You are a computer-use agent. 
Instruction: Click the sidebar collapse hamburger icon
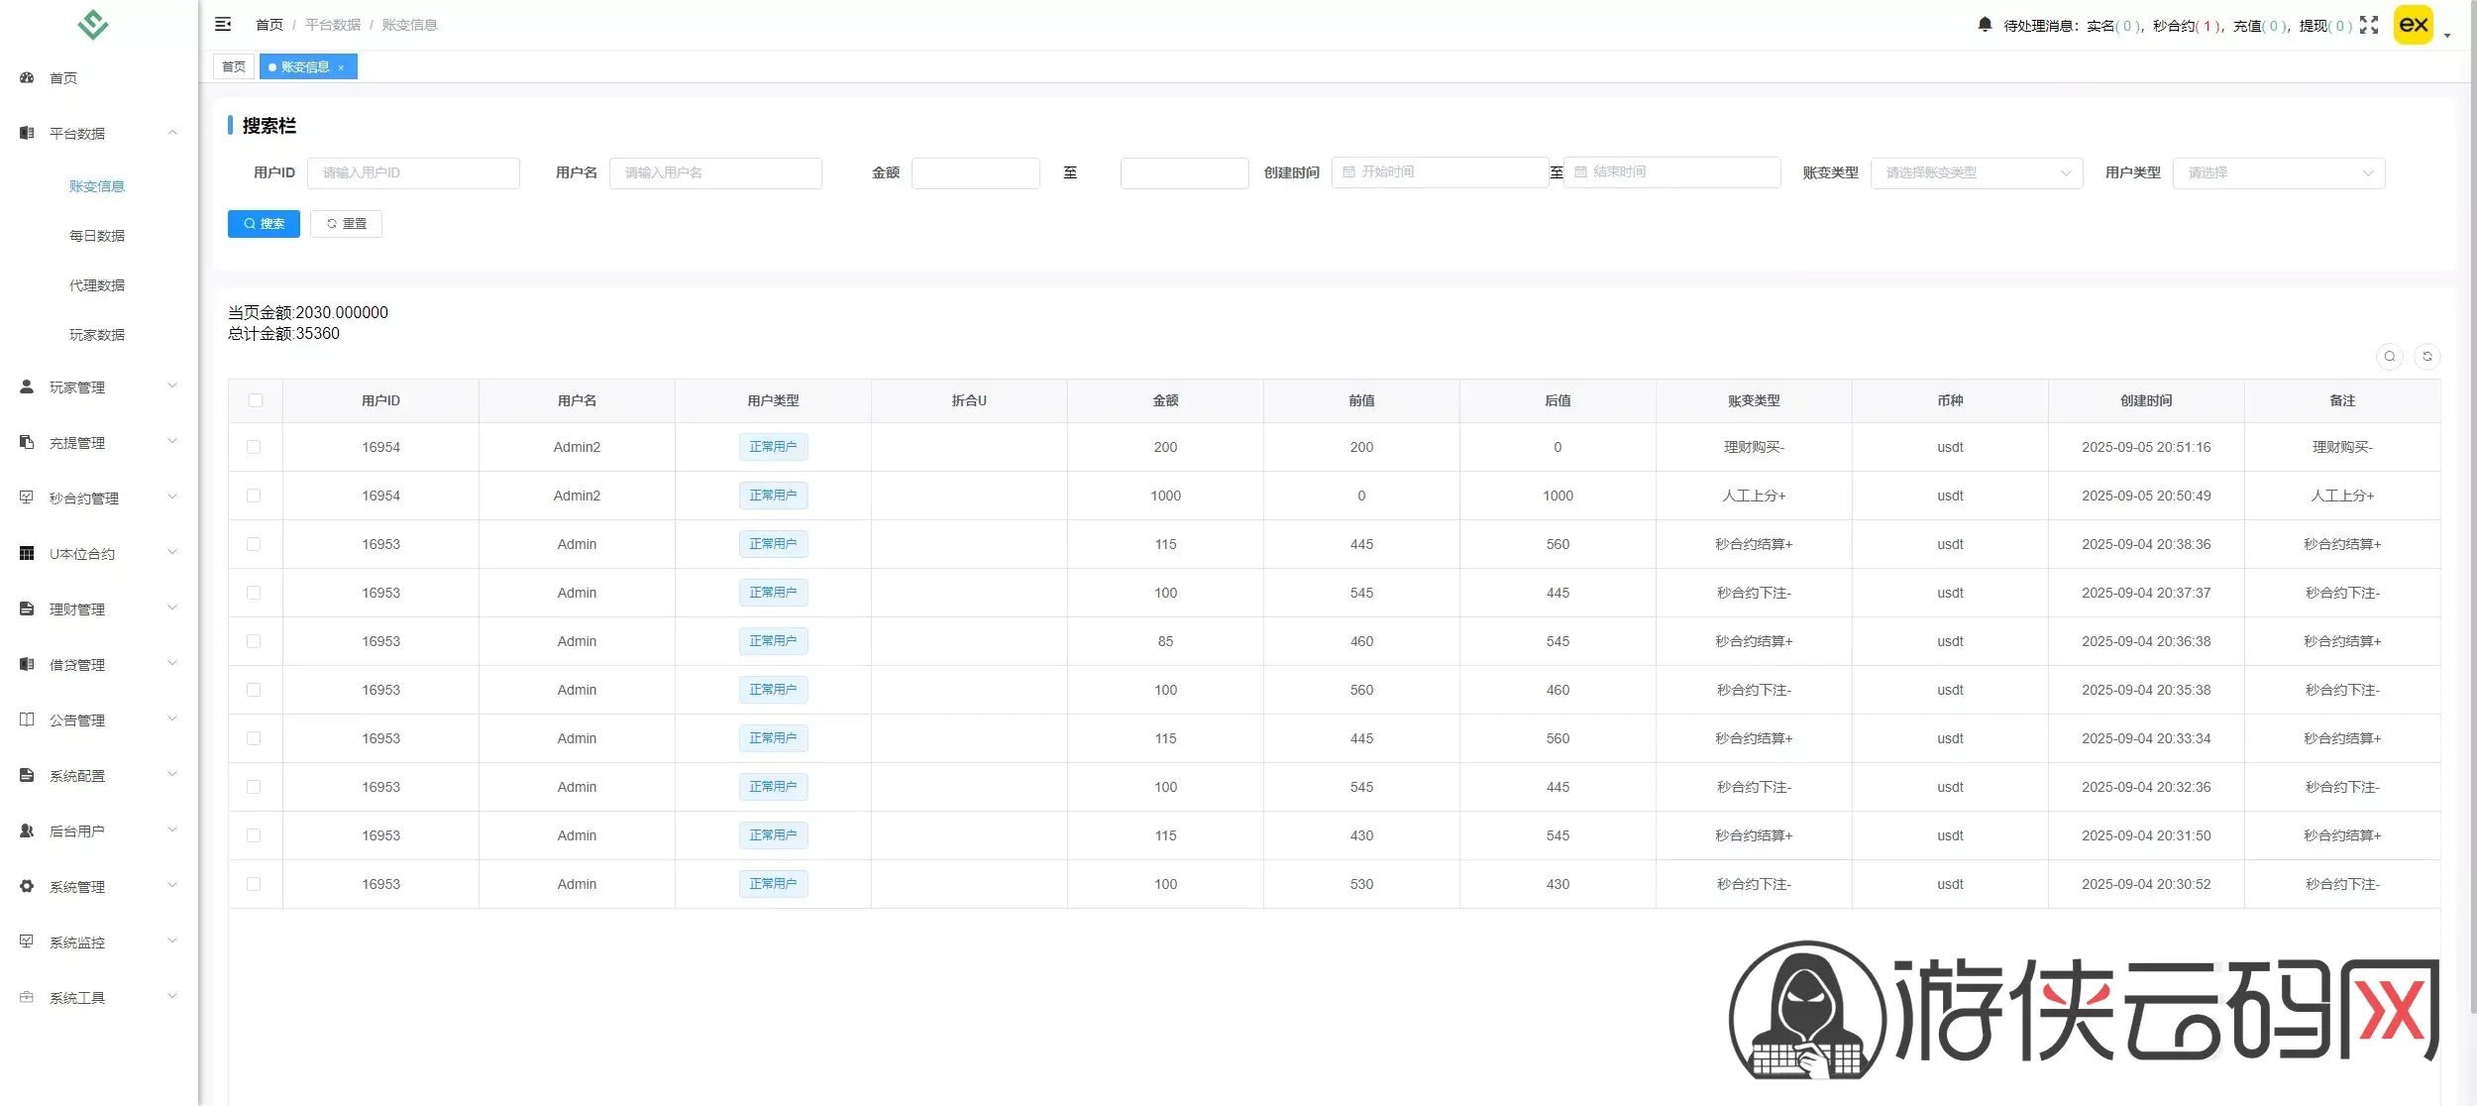pyautogui.click(x=223, y=24)
